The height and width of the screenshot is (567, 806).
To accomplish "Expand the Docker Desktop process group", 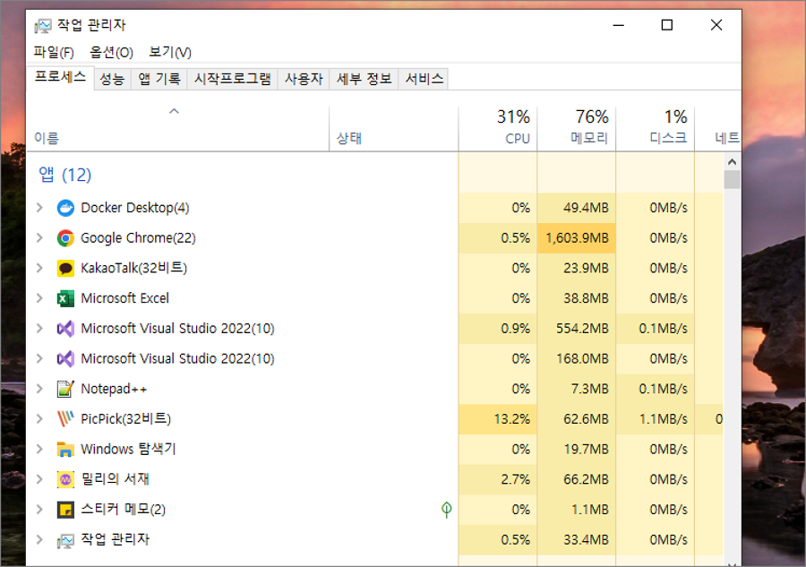I will tap(39, 208).
